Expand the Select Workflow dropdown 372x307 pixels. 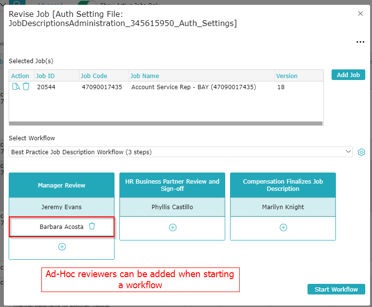(348, 152)
